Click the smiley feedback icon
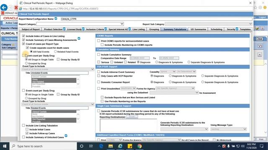This screenshot has width=268, height=150. [265, 7]
